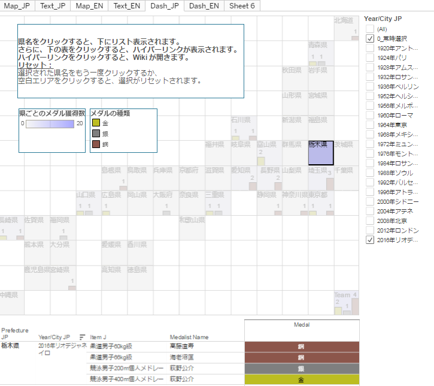Viewport: 434px width, 386px height.
Task: Click the highlighted 栃木県 tile on map
Action: 321,153
